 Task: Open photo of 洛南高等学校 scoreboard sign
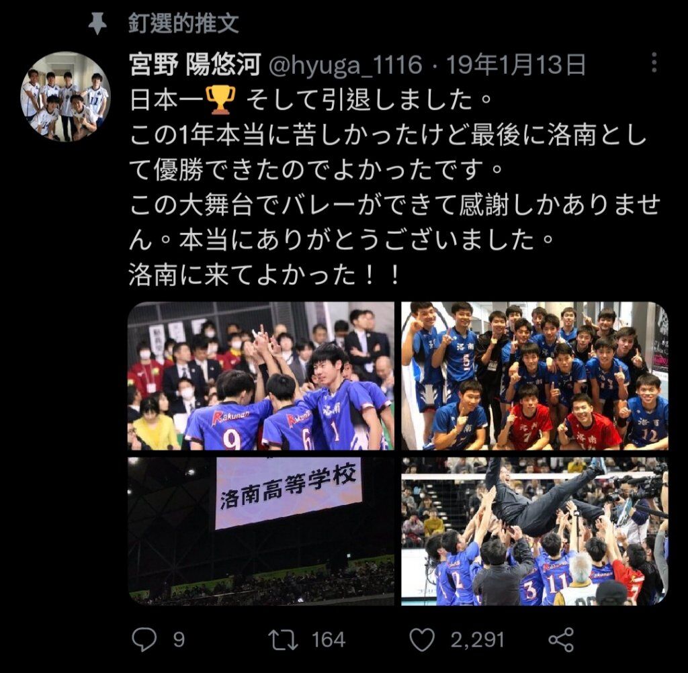(x=261, y=531)
